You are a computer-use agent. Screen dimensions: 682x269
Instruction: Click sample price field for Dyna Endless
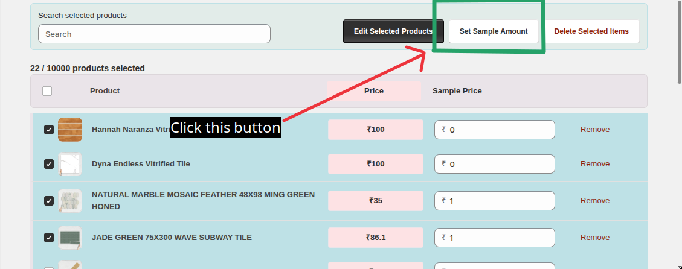[495, 164]
